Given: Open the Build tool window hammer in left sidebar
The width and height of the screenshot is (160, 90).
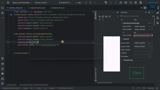Looking at the screenshot, I should (x=2, y=59).
